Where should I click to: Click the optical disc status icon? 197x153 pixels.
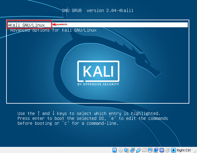pos(121,150)
